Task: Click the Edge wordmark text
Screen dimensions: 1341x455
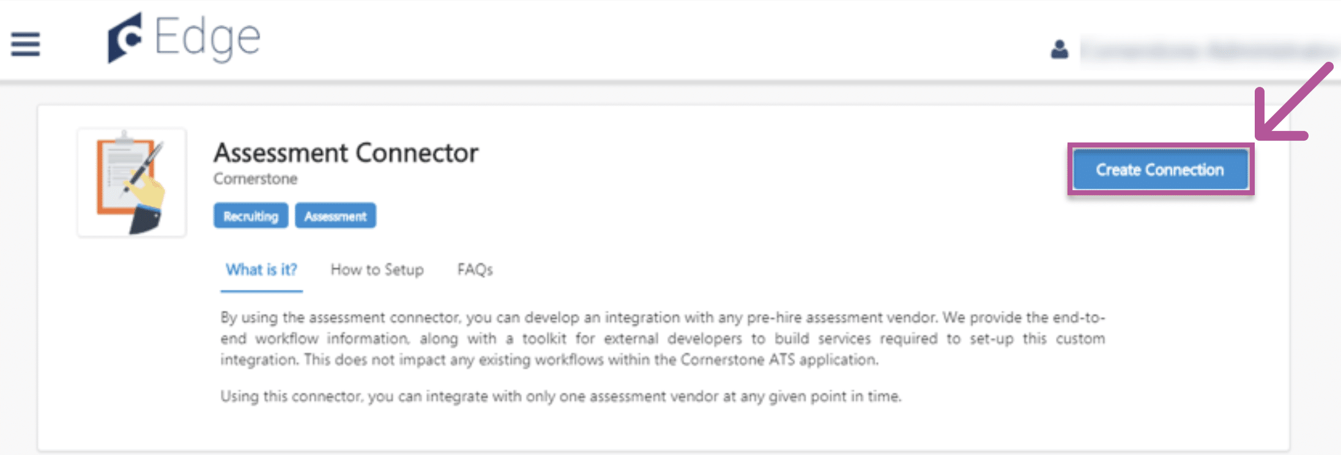Action: pyautogui.click(x=208, y=38)
